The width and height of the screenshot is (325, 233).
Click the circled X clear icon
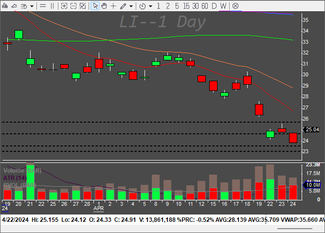tap(235, 6)
